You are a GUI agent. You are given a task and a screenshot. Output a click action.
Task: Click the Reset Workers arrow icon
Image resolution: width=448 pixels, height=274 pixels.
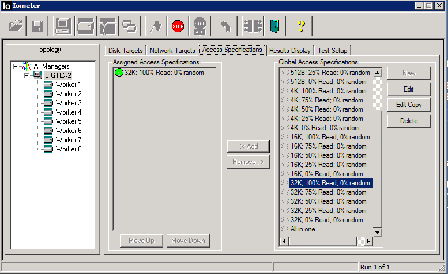(226, 26)
